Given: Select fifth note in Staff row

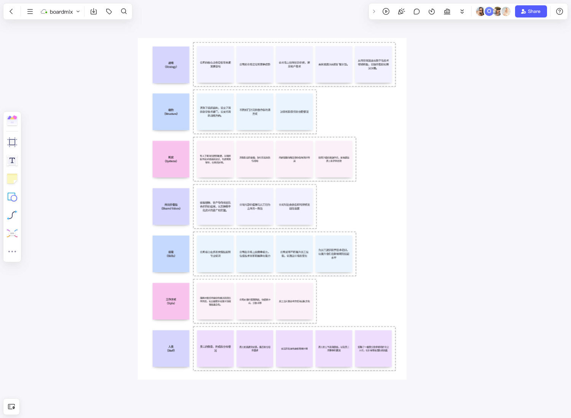Looking at the screenshot, I should click(x=373, y=348).
